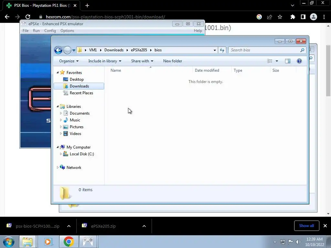Sort by Name column header
Viewport: 331px width, 248px height.
point(151,70)
